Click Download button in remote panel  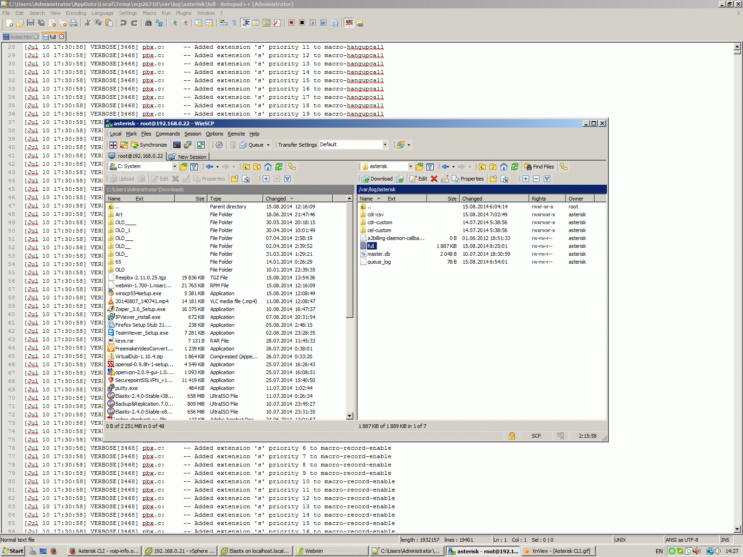[x=378, y=179]
